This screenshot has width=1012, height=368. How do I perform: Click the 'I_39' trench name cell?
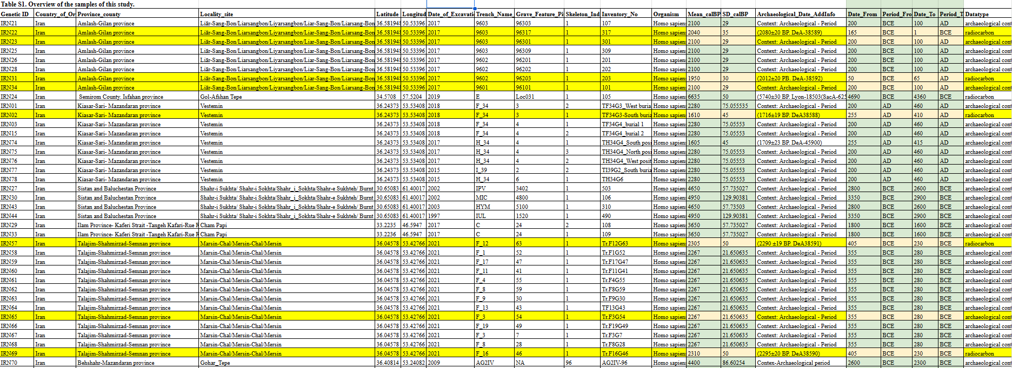494,170
